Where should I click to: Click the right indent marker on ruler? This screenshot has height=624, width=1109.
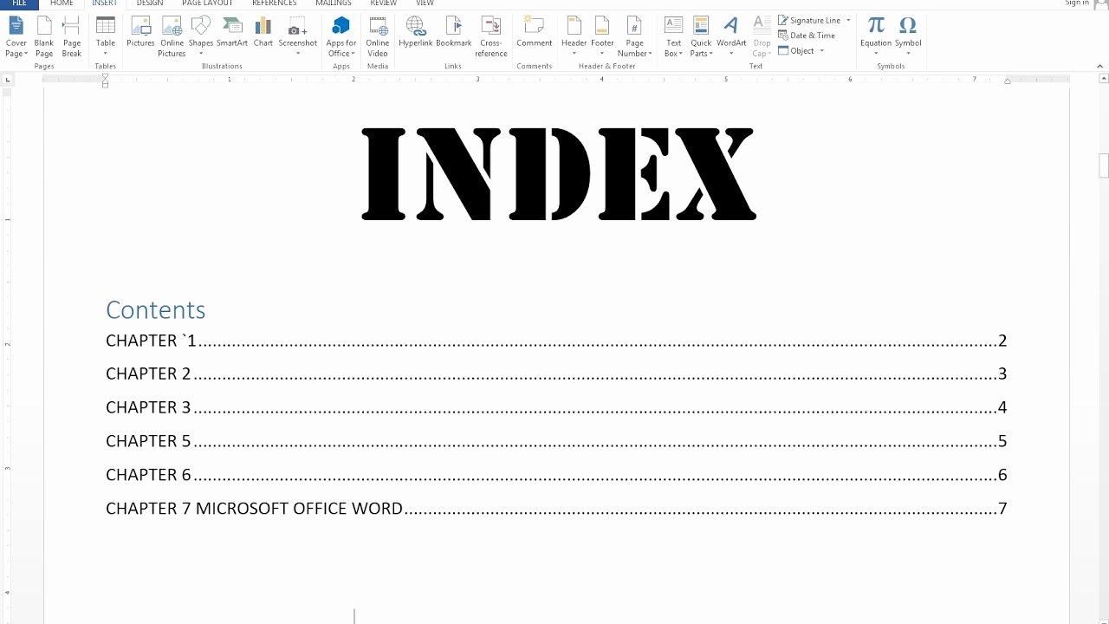click(x=1007, y=81)
